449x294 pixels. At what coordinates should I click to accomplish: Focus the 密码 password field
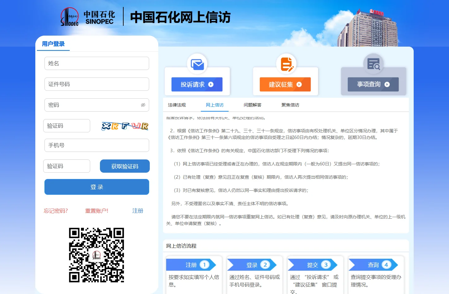[97, 105]
